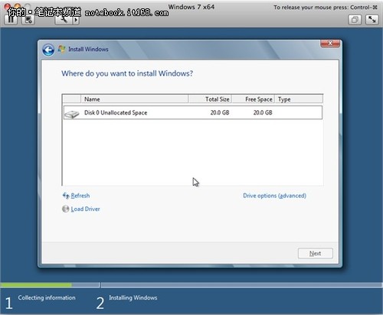This screenshot has height=315, width=383.
Task: Expand the arrow beside the wrench icon
Action: coord(76,20)
